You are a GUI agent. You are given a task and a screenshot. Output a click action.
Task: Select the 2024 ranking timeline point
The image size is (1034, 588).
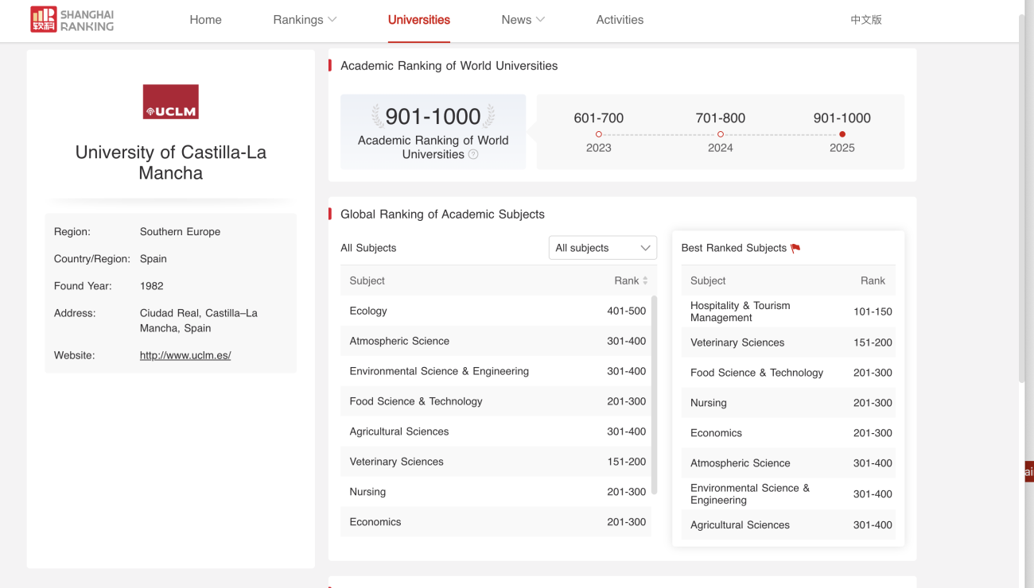point(721,134)
